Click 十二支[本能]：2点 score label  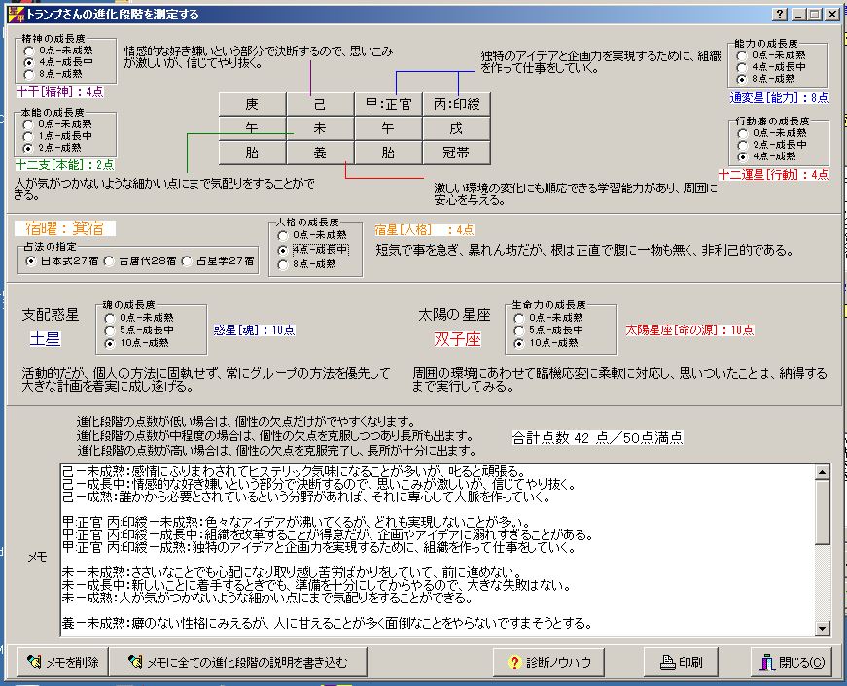click(65, 165)
